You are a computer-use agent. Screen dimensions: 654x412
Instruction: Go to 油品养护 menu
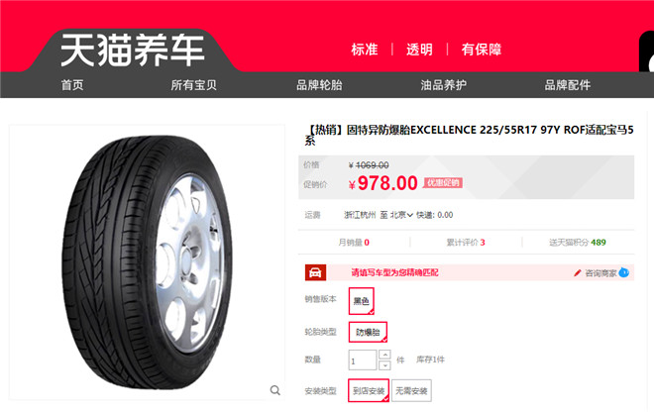click(443, 85)
